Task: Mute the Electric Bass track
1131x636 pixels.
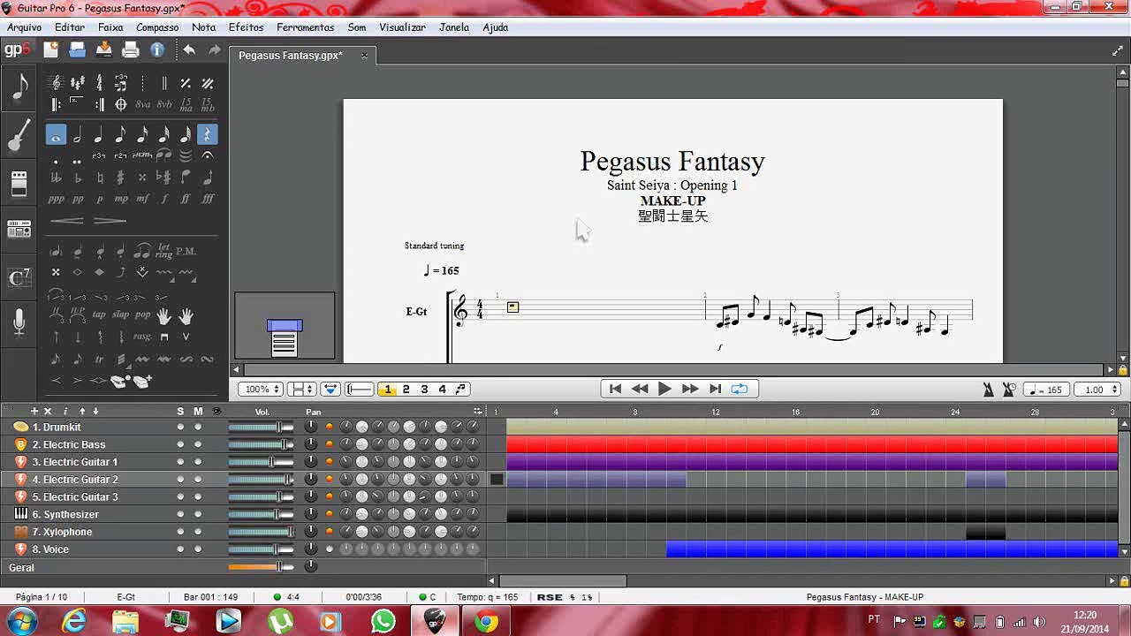Action: click(198, 444)
